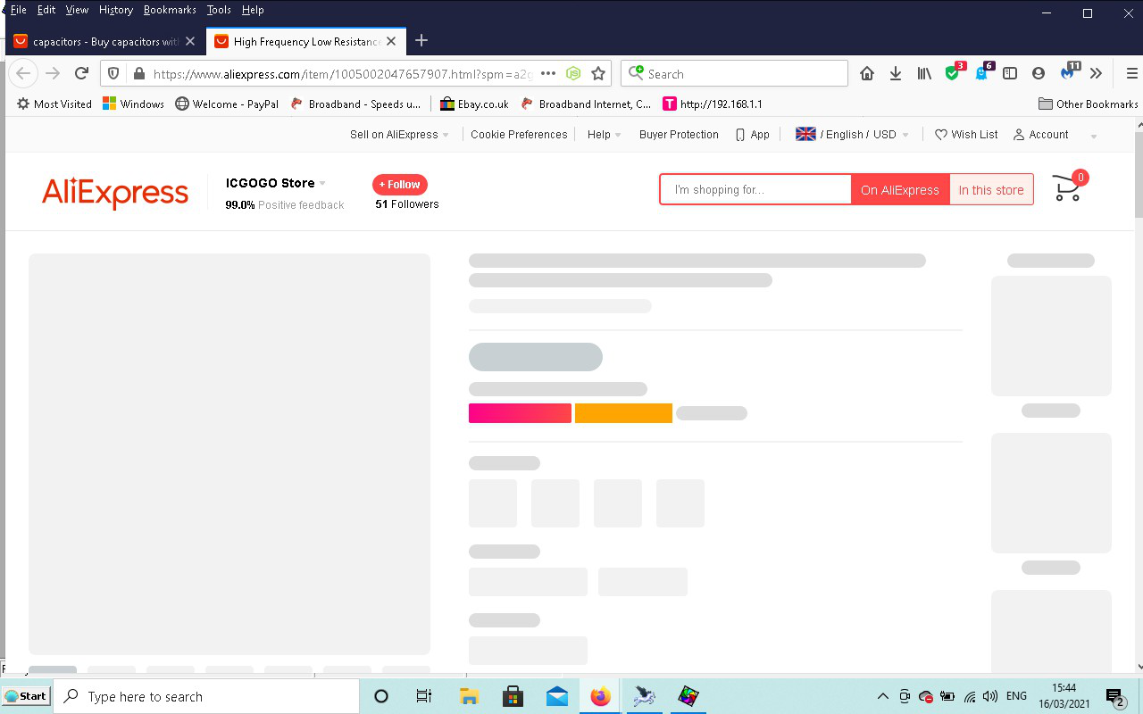1143x714 pixels.
Task: Expand the Help dropdown on AliExpress
Action: (605, 135)
